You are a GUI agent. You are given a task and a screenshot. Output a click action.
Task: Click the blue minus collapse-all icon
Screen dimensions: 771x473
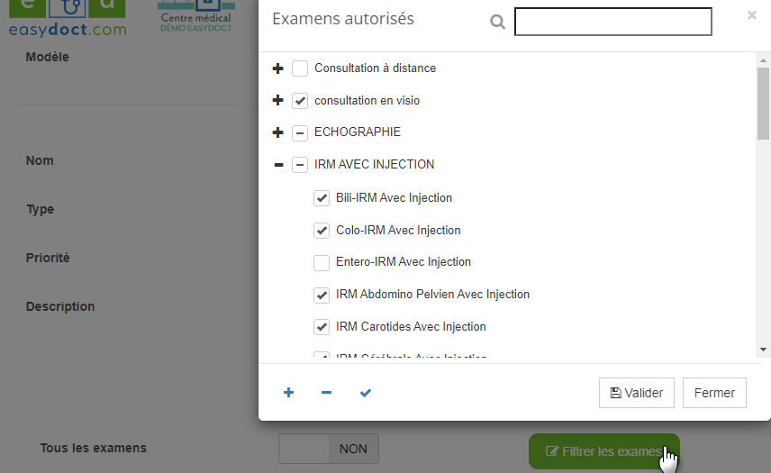tap(326, 393)
